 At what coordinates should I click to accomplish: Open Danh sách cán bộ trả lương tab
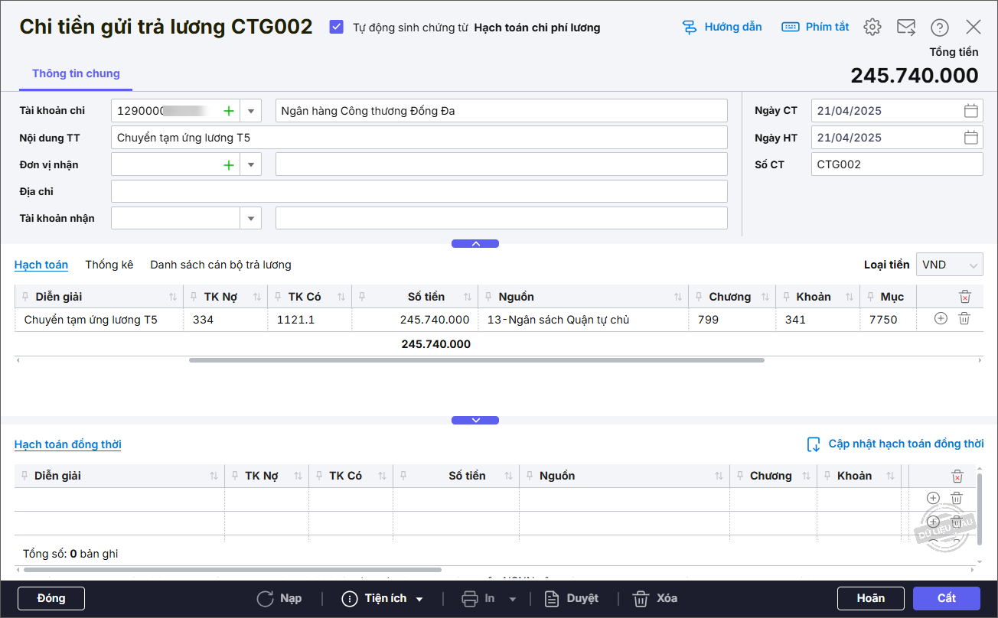[220, 265]
